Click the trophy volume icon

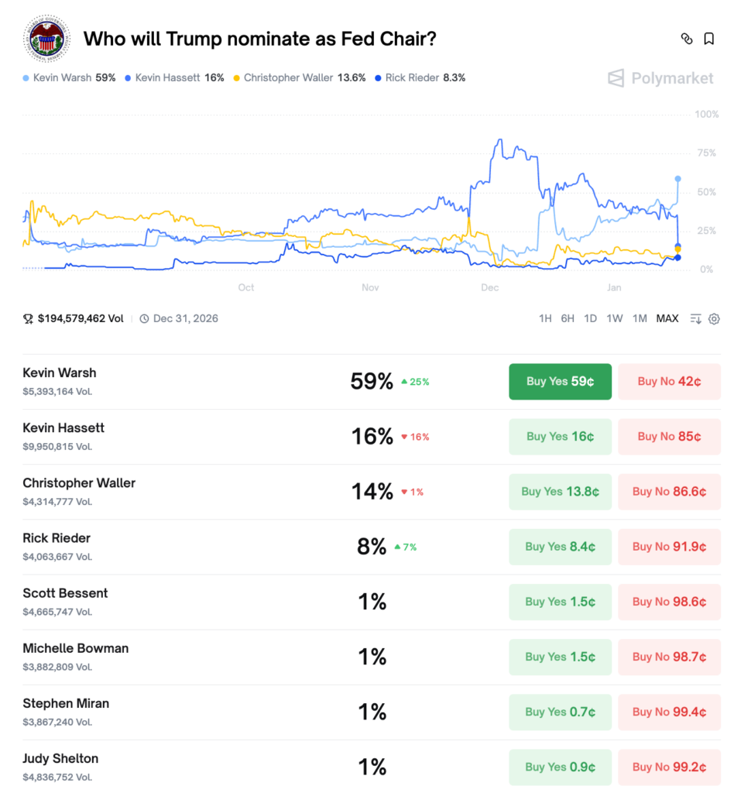coord(29,319)
